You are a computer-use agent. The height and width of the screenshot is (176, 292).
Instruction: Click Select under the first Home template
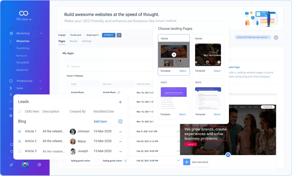click(183, 71)
